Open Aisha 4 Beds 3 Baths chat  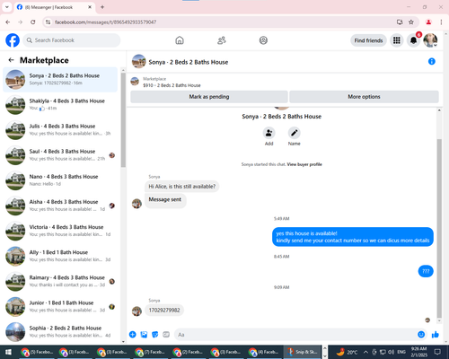60,206
